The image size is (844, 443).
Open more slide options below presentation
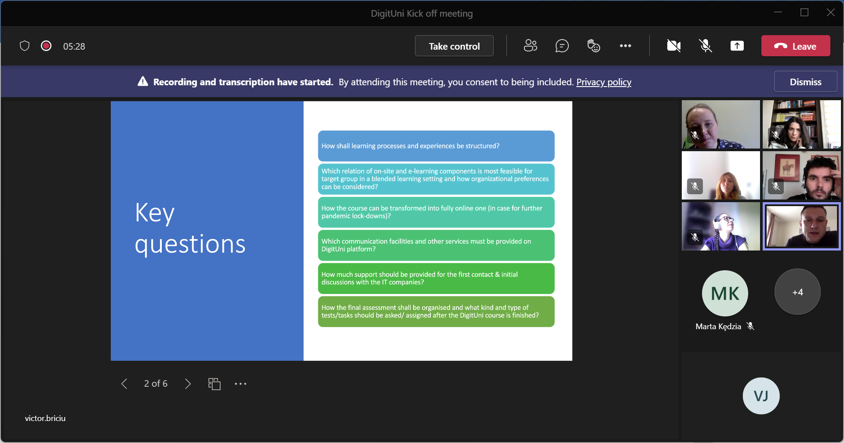pos(240,384)
